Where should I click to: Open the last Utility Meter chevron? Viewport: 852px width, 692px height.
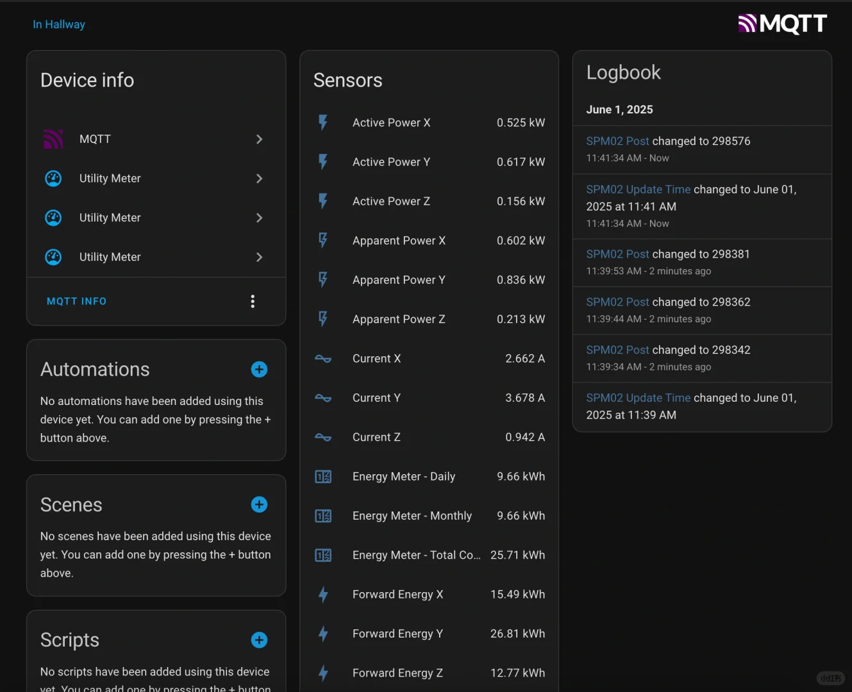tap(259, 257)
